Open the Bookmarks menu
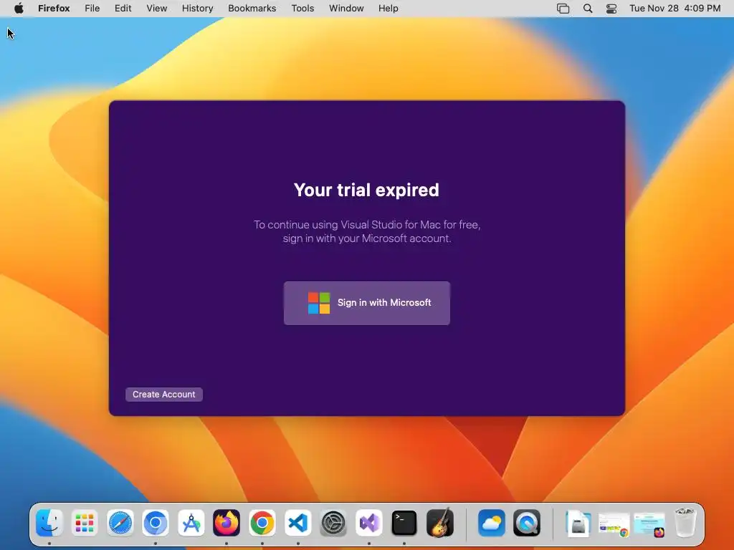The image size is (734, 550). pyautogui.click(x=252, y=9)
